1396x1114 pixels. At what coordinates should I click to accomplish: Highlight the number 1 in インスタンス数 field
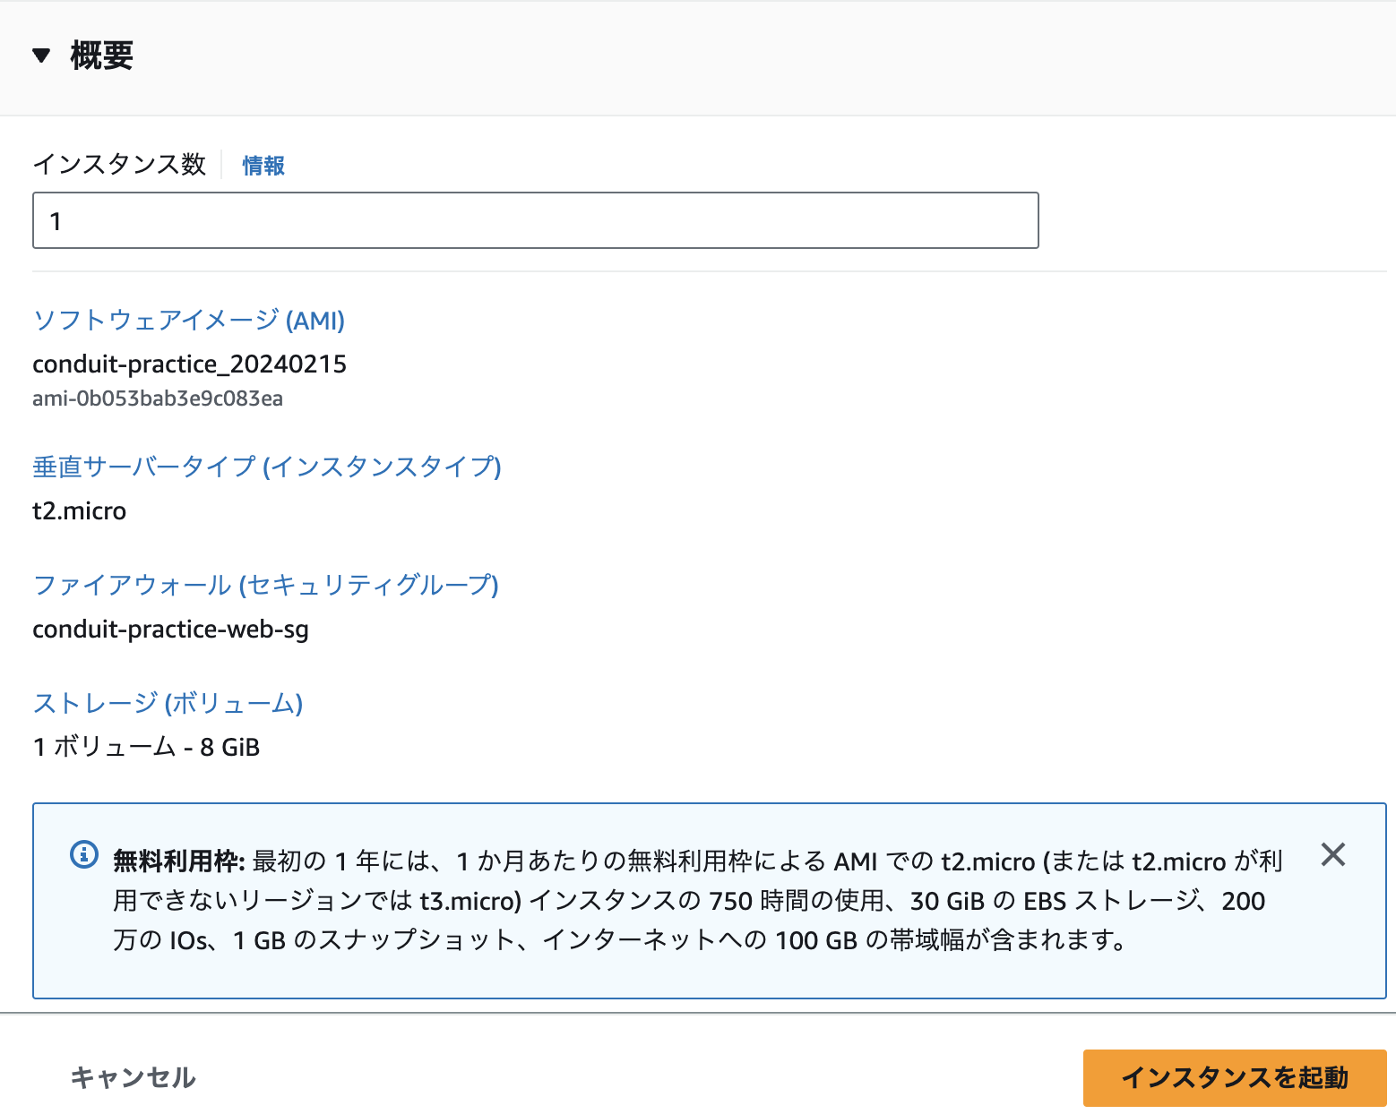[x=57, y=220]
